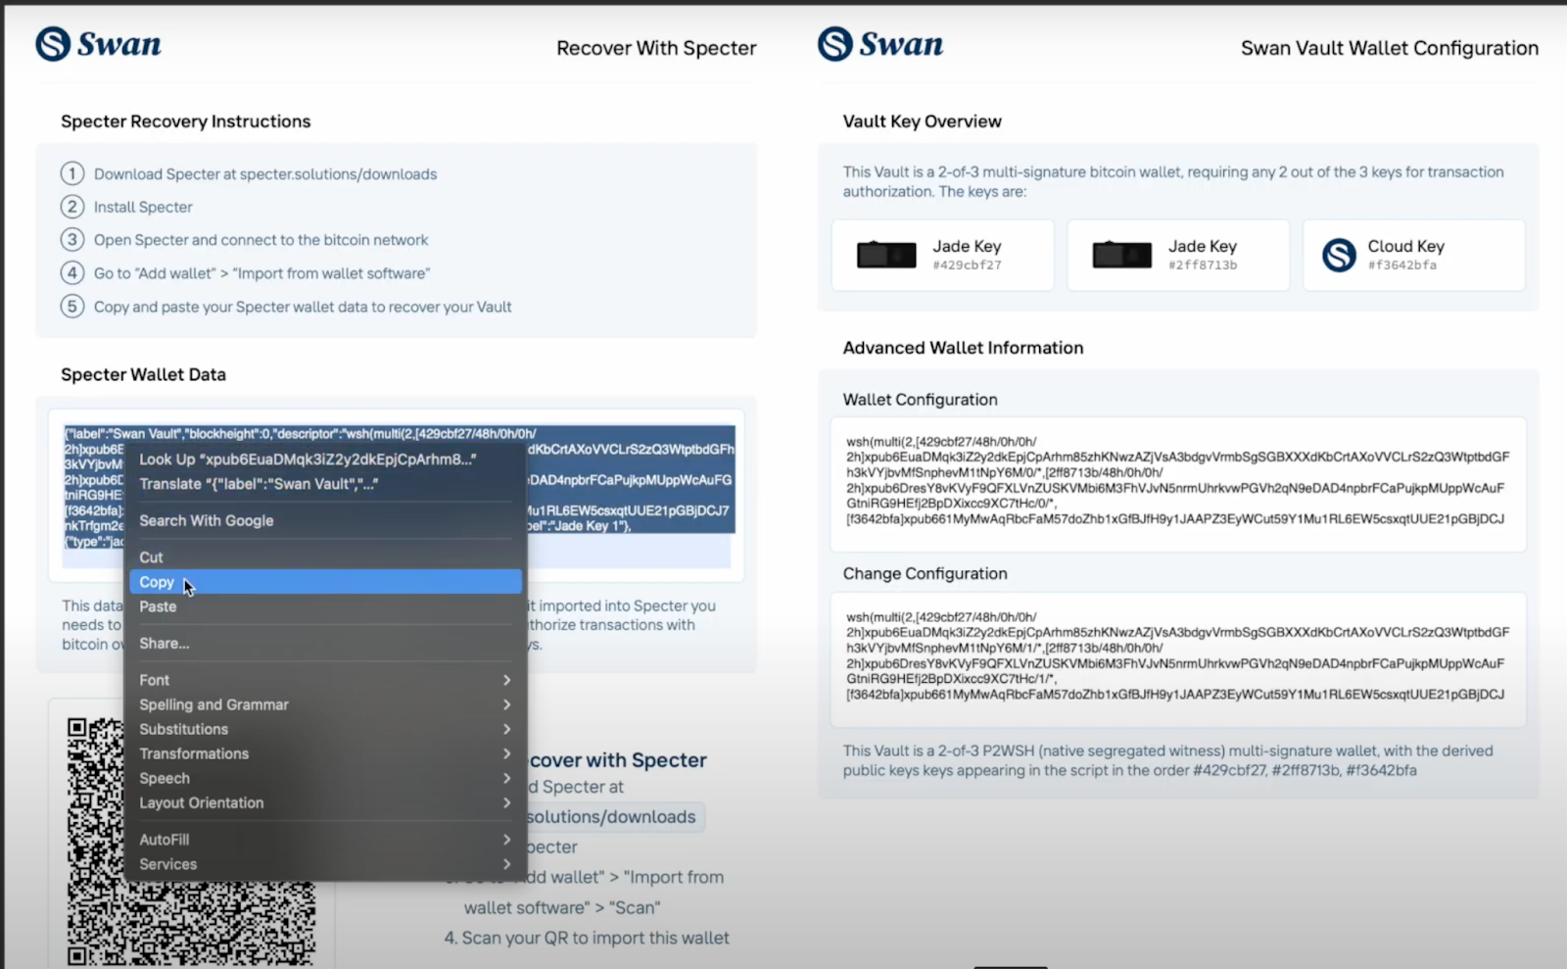Click 'Go to "Add wallet" > "Import from wallet software"' step
The image size is (1567, 969).
tap(261, 273)
